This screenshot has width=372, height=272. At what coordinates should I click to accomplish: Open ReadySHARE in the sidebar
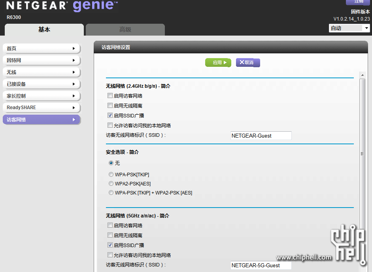(42, 108)
